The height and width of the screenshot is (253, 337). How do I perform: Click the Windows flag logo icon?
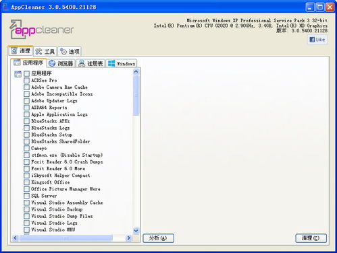click(111, 63)
